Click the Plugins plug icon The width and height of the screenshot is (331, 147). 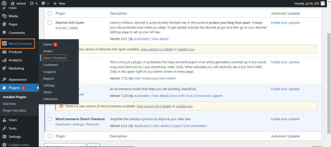[x=4, y=88]
